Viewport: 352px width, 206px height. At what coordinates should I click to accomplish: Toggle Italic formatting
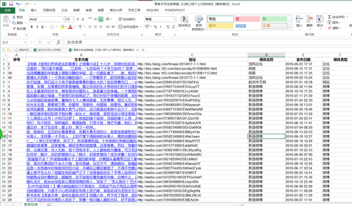(x=37, y=27)
